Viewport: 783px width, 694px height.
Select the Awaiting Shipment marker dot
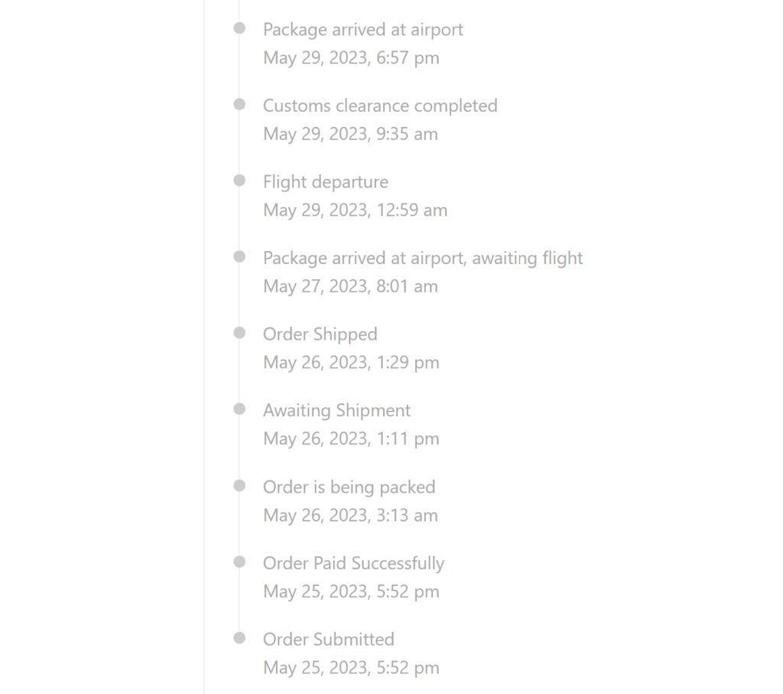(239, 409)
